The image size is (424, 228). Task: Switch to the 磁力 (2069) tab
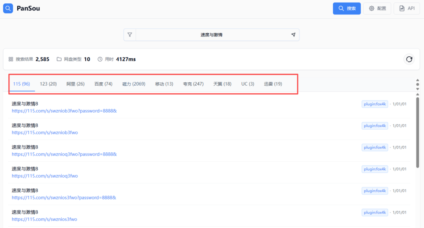133,84
